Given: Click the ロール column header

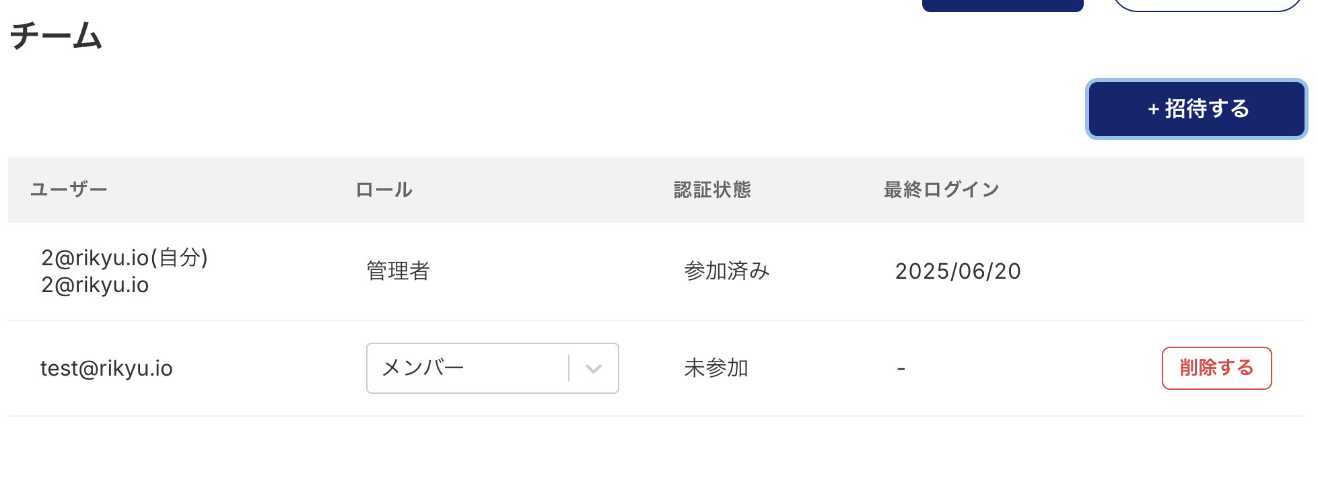Looking at the screenshot, I should 384,190.
